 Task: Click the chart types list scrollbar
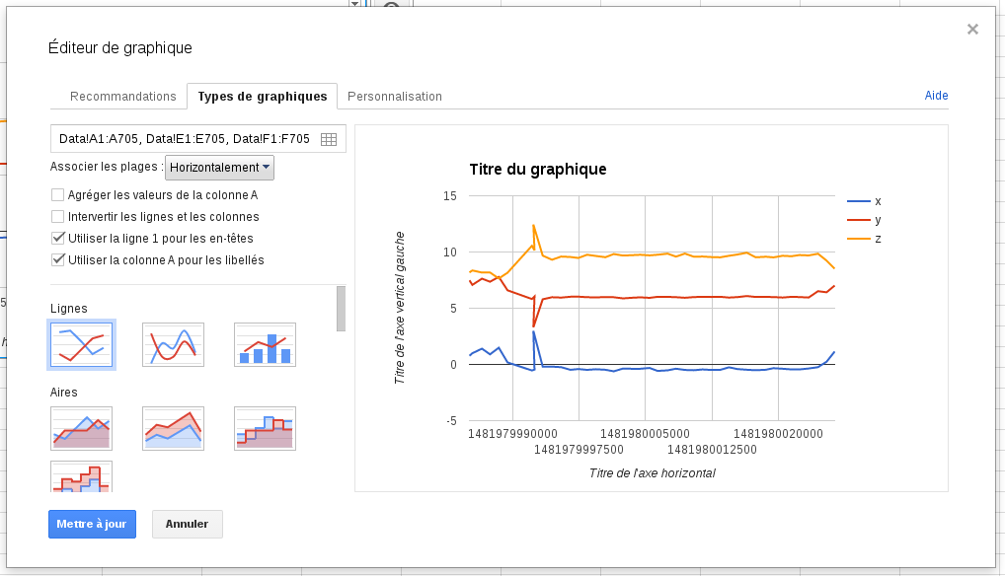pyautogui.click(x=341, y=309)
